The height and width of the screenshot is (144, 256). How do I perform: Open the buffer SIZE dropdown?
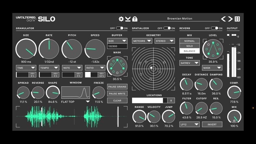[x=117, y=41]
